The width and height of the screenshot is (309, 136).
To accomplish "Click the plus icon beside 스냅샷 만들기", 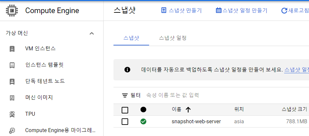I will point(164,10).
